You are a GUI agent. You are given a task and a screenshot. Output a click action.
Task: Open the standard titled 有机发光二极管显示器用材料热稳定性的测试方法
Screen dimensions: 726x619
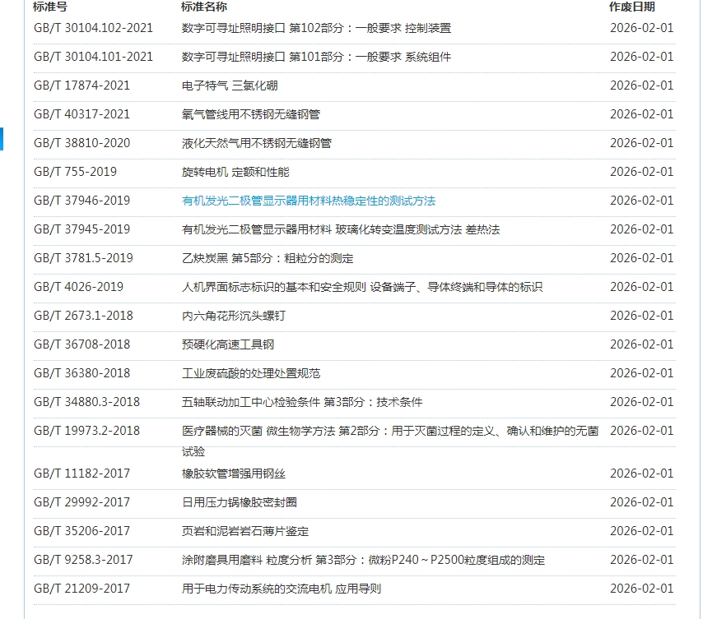click(308, 201)
